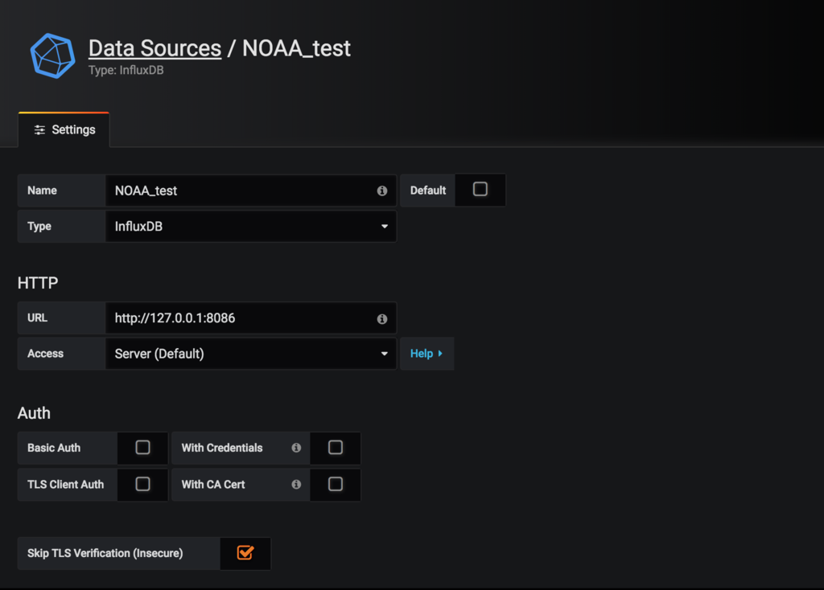Click the With CA Cert label
Image resolution: width=824 pixels, height=590 pixels.
213,485
